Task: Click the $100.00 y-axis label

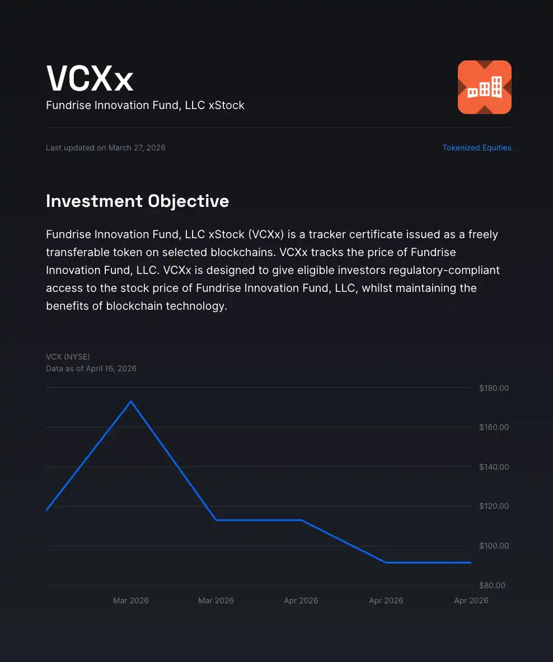Action: (x=494, y=546)
